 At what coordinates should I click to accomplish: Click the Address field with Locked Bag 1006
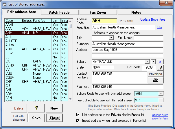128,50
